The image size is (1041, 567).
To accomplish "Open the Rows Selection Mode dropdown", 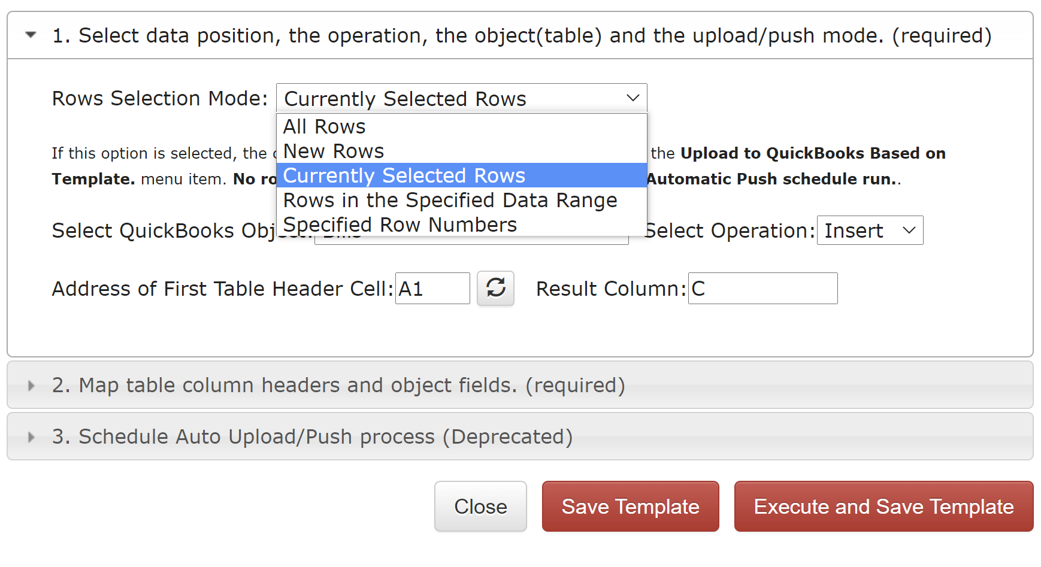I will coord(461,98).
